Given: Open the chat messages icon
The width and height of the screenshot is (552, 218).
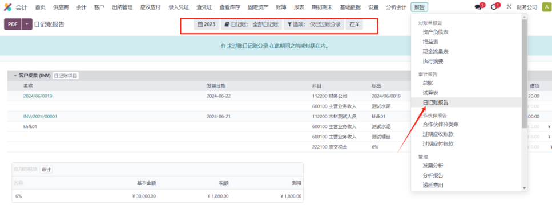Looking at the screenshot, I should 478,7.
